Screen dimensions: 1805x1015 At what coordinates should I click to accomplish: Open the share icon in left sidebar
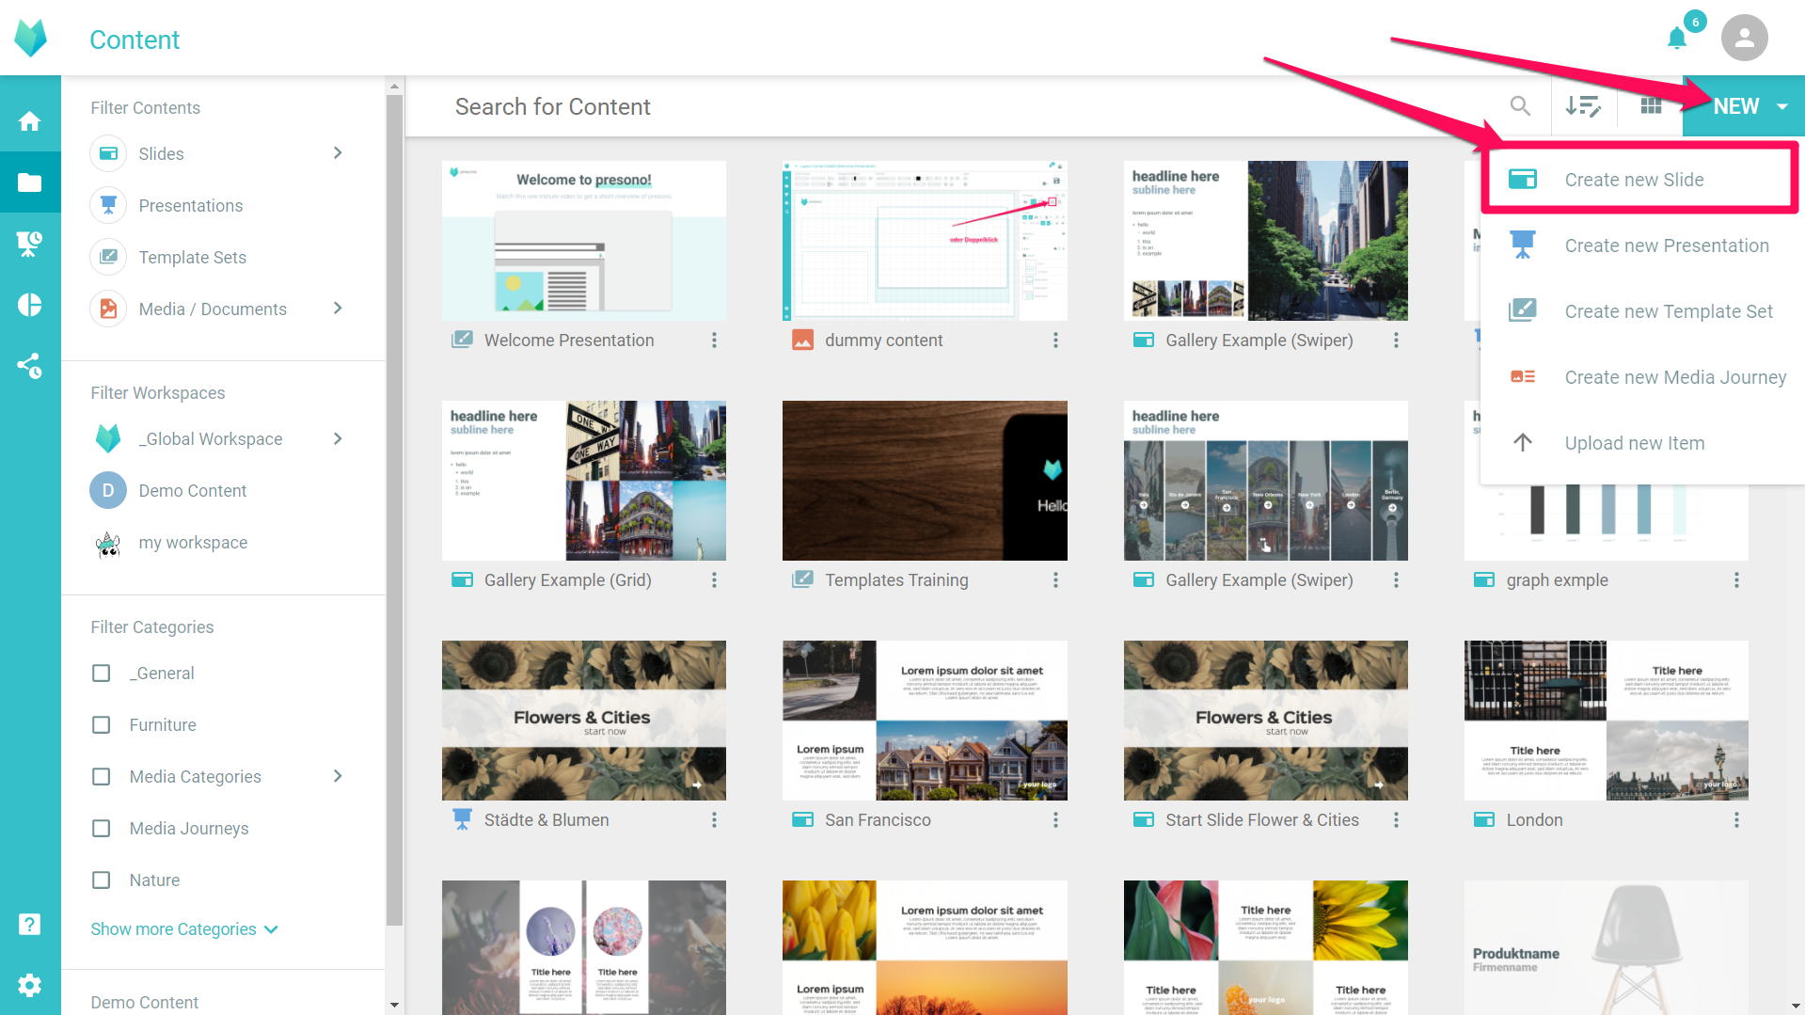click(x=30, y=366)
